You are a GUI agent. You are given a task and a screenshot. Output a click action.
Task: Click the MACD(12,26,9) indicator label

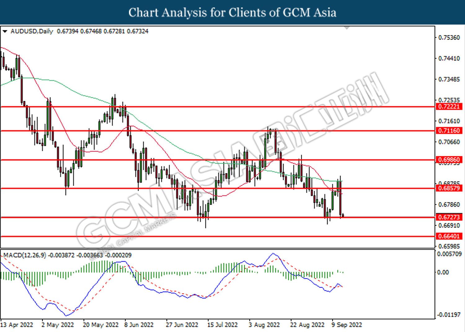click(x=25, y=255)
